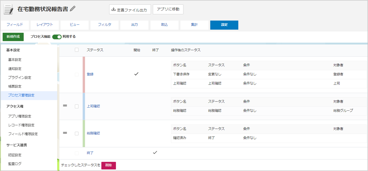Click the 確認済み button name cell
Image resolution: width=368 pixels, height=171 pixels.
point(180,138)
